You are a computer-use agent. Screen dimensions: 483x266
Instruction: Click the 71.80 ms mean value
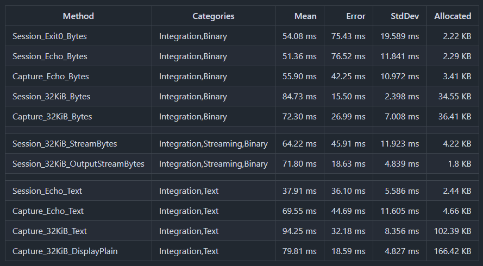tap(299, 164)
